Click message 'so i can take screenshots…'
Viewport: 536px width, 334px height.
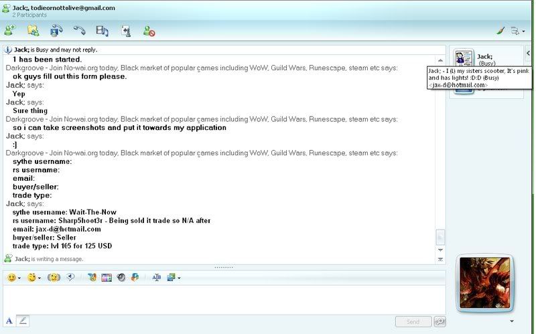(120, 128)
